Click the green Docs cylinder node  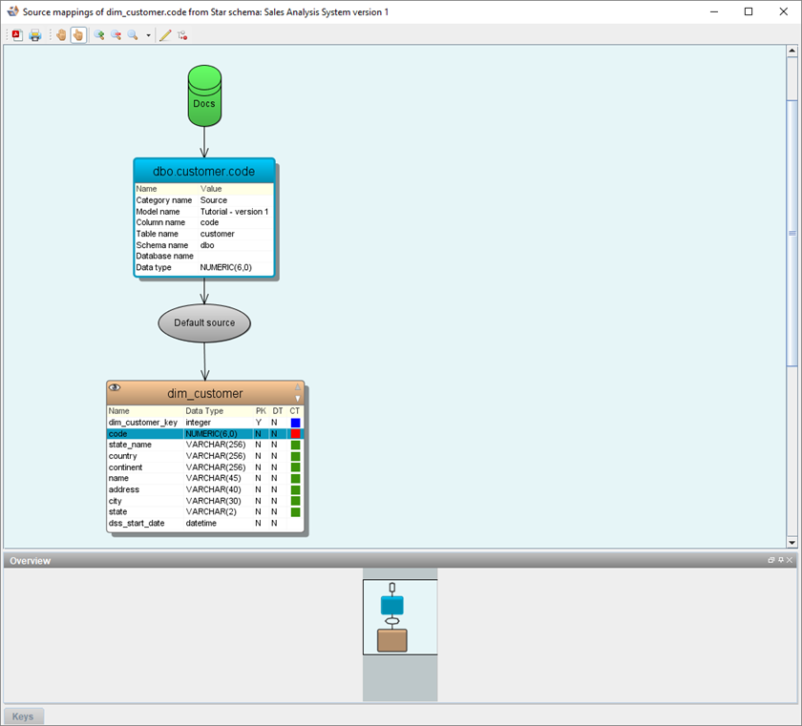(x=204, y=95)
